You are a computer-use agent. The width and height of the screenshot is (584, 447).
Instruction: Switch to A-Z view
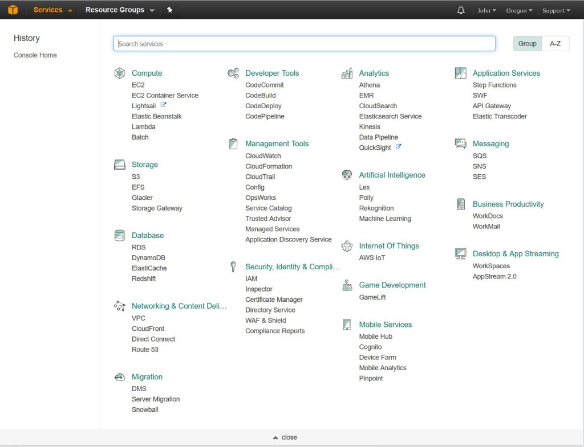555,43
